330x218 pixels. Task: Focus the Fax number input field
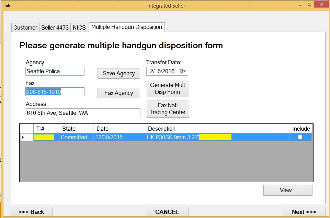(x=55, y=92)
